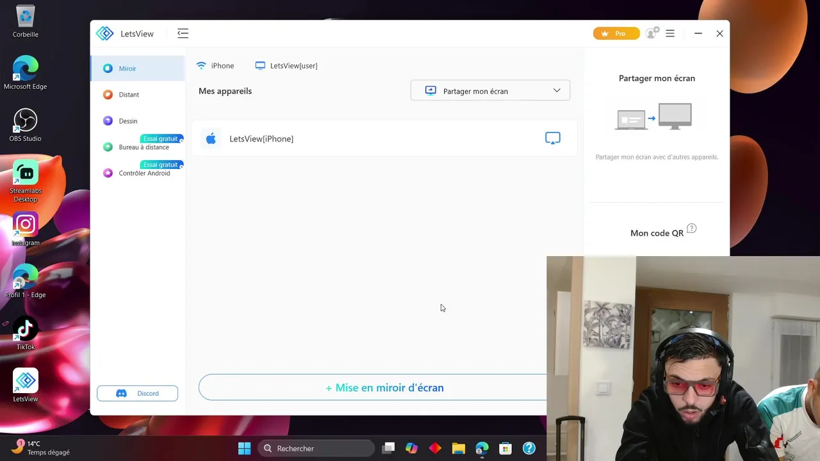Select the Instagram desktop shortcut
Screen dimensions: 820x461
[26, 229]
